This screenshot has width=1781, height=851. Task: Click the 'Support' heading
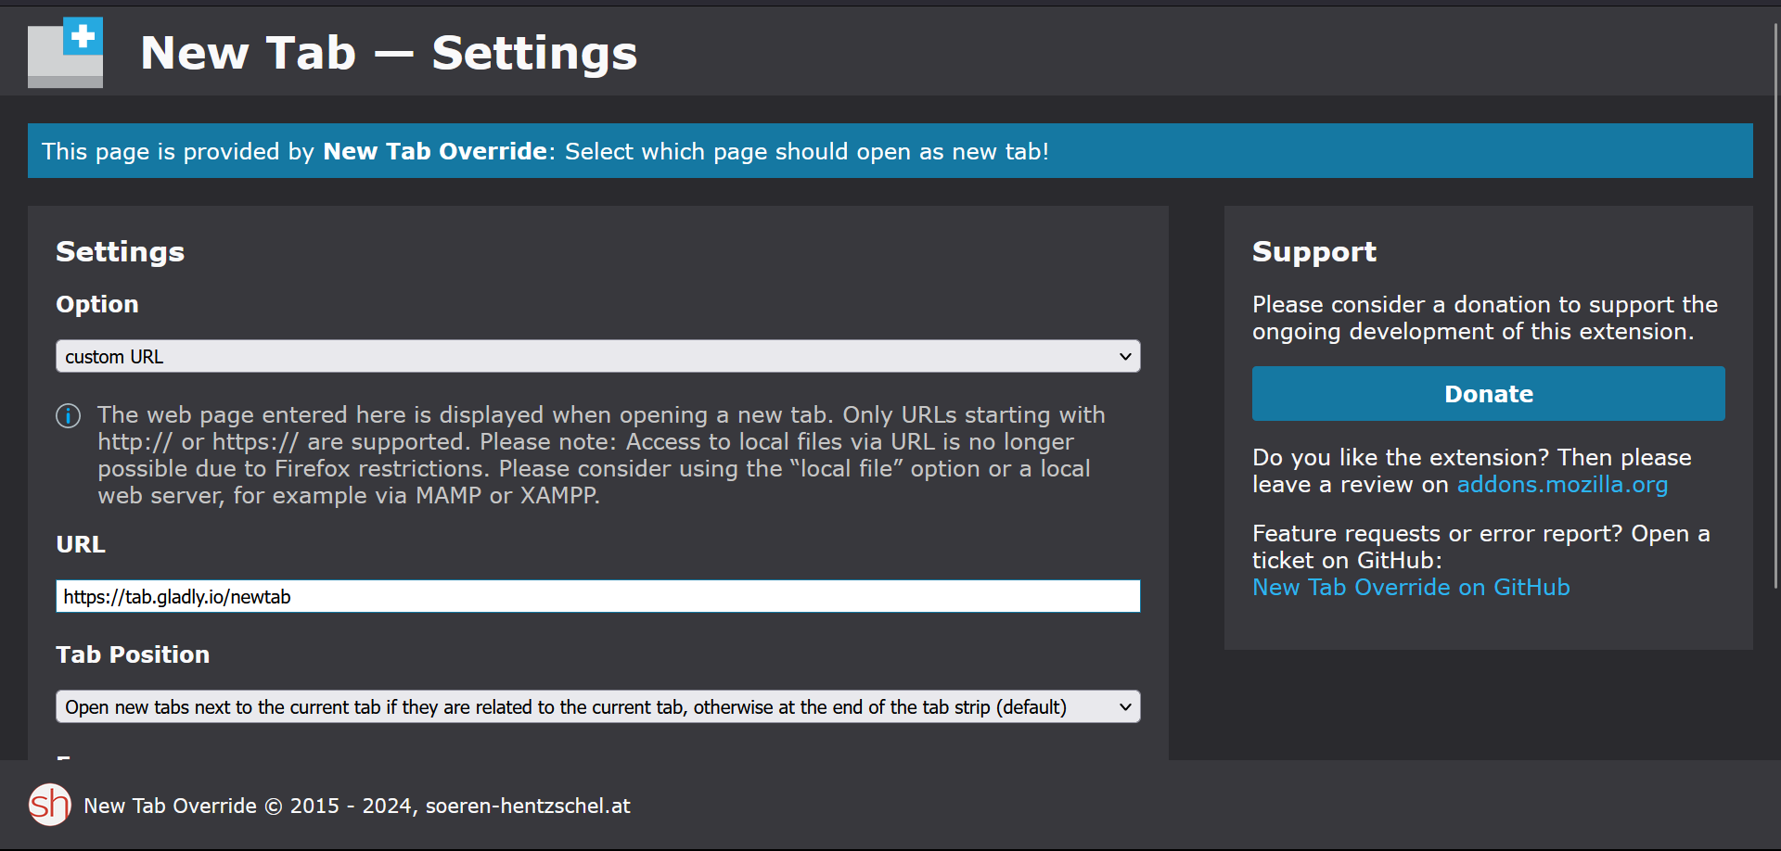click(x=1314, y=252)
